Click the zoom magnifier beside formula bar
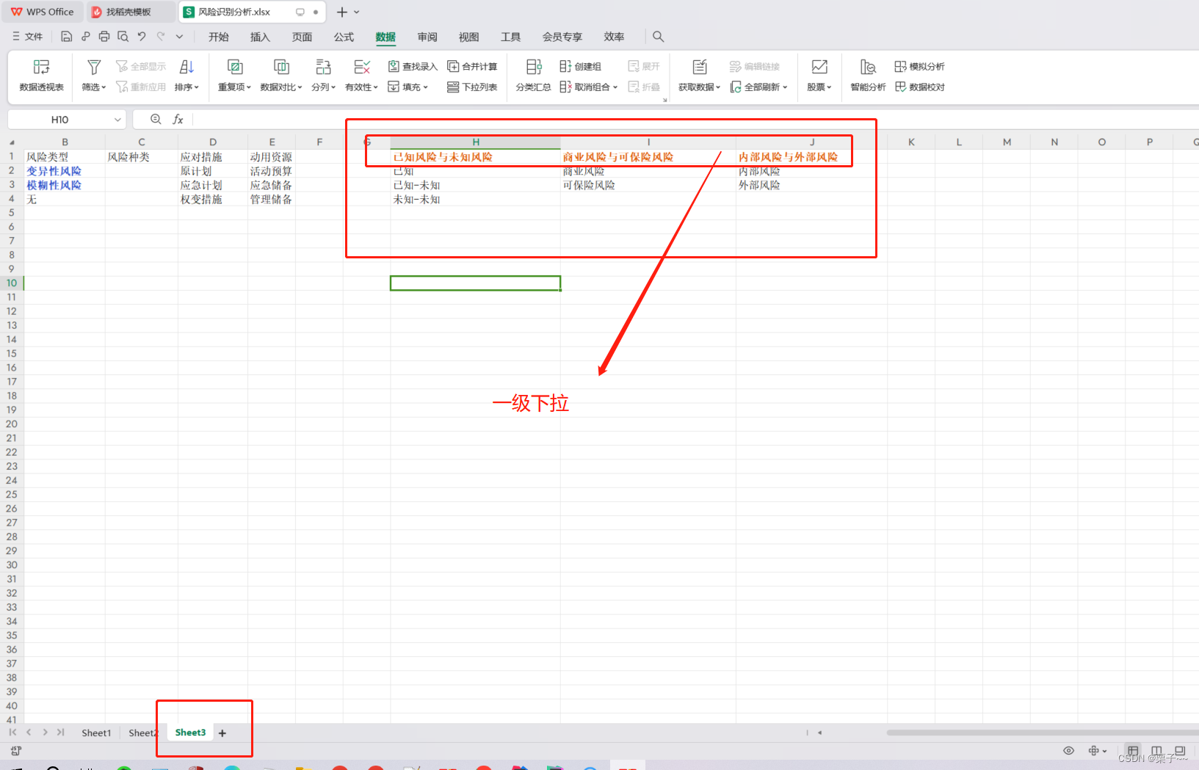1199x770 pixels. (x=156, y=119)
